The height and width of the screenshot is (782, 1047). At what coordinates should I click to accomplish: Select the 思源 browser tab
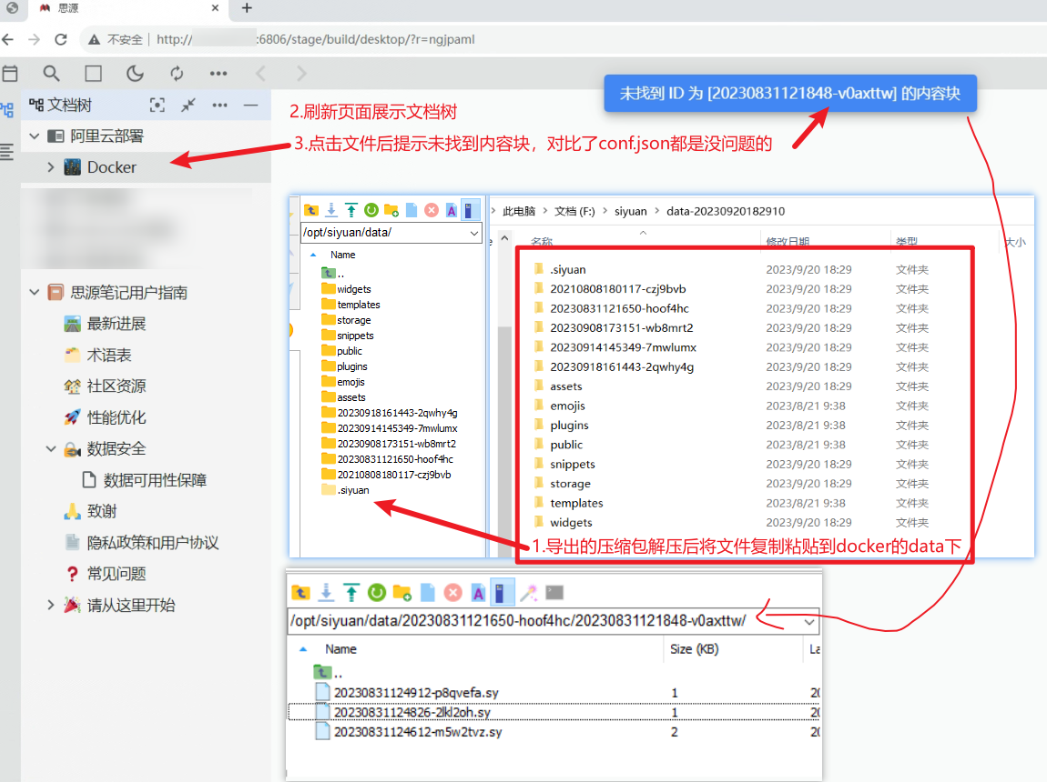click(x=127, y=9)
